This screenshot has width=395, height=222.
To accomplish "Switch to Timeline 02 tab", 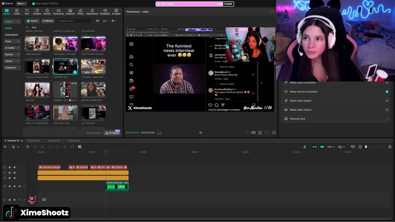I will 33,141.
